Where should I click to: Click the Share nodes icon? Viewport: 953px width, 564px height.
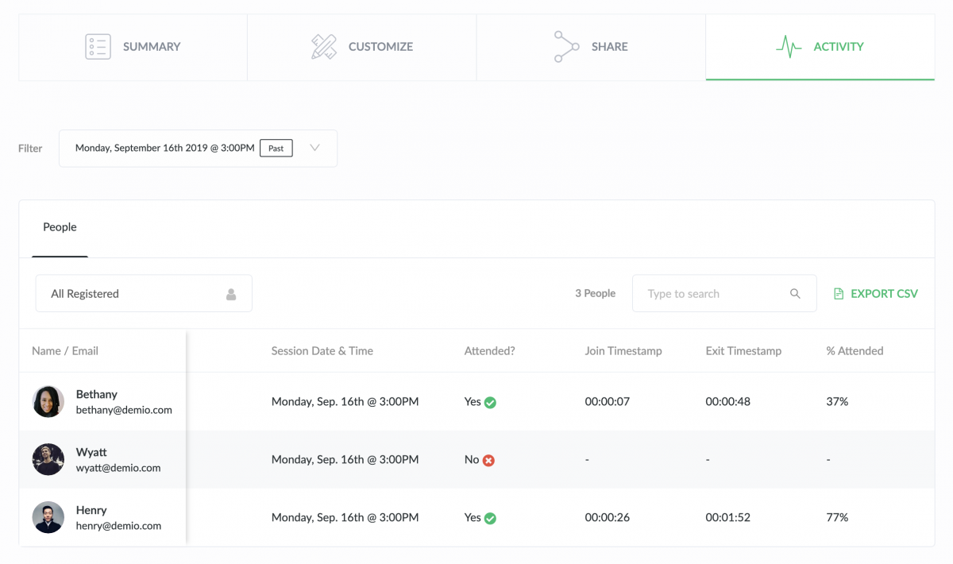coord(566,47)
